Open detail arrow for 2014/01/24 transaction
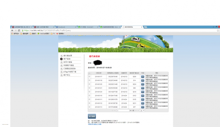Image resolution: width=220 pixels, height=127 pixels. (x=143, y=92)
